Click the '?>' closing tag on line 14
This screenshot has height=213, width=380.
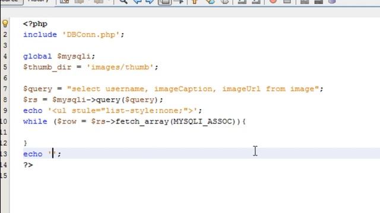click(28, 165)
